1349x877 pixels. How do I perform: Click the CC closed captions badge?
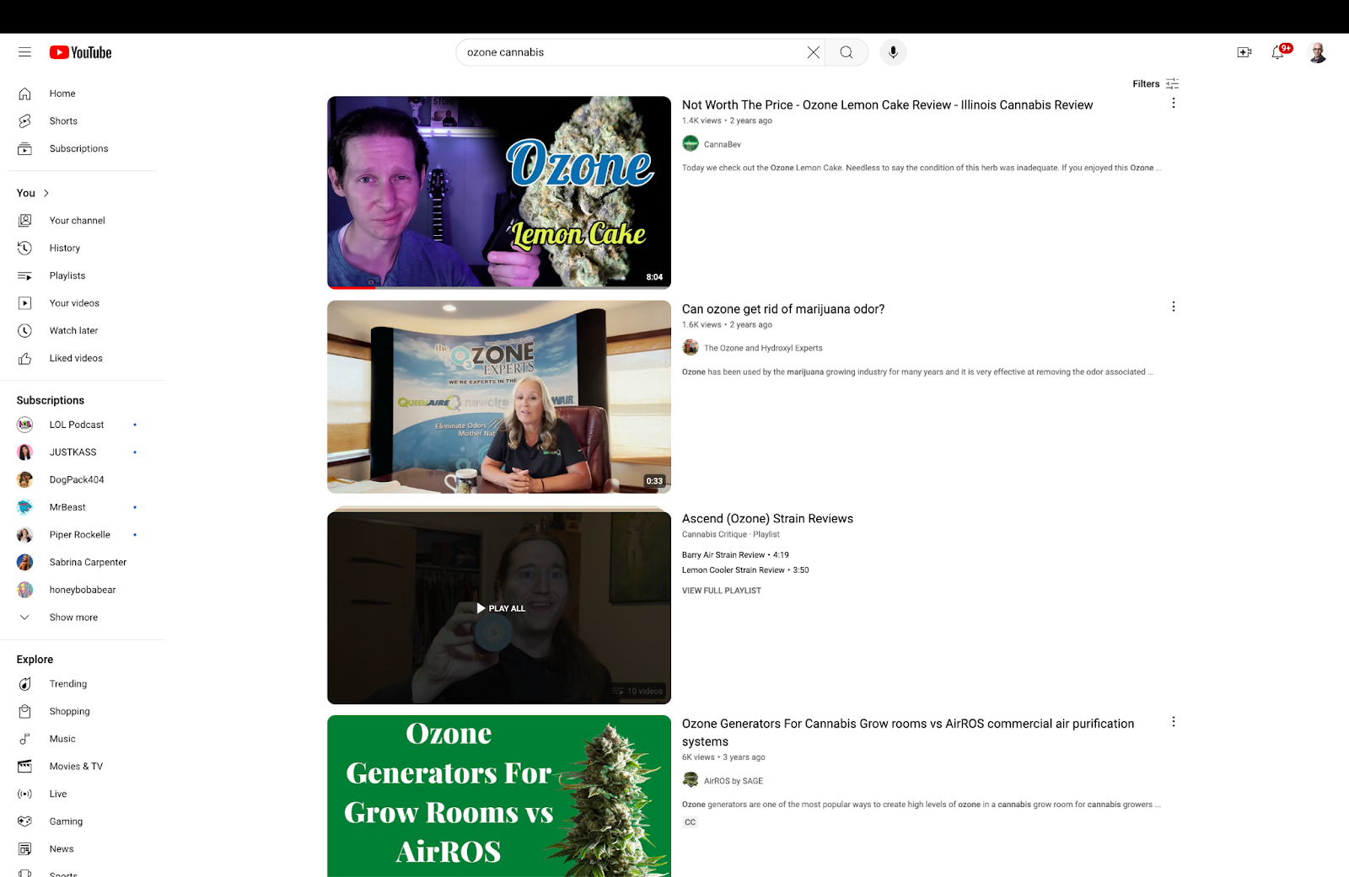(x=691, y=822)
